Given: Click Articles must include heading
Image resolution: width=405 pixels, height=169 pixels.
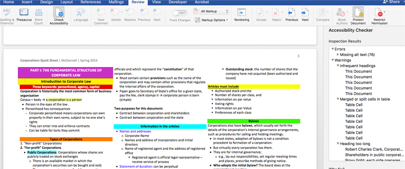Looking at the screenshot, I should click(x=224, y=87).
